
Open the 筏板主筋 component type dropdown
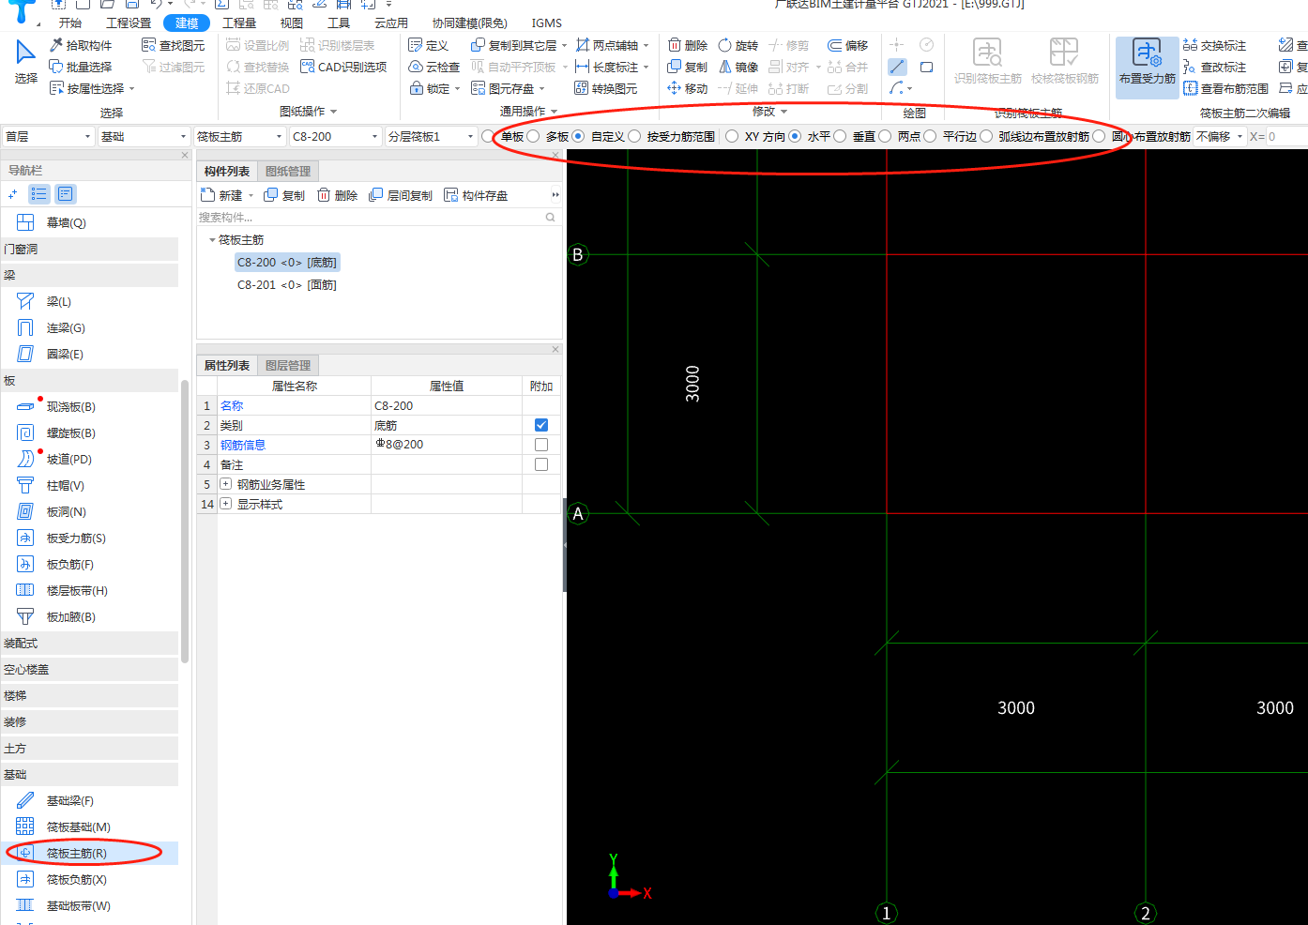coord(239,136)
